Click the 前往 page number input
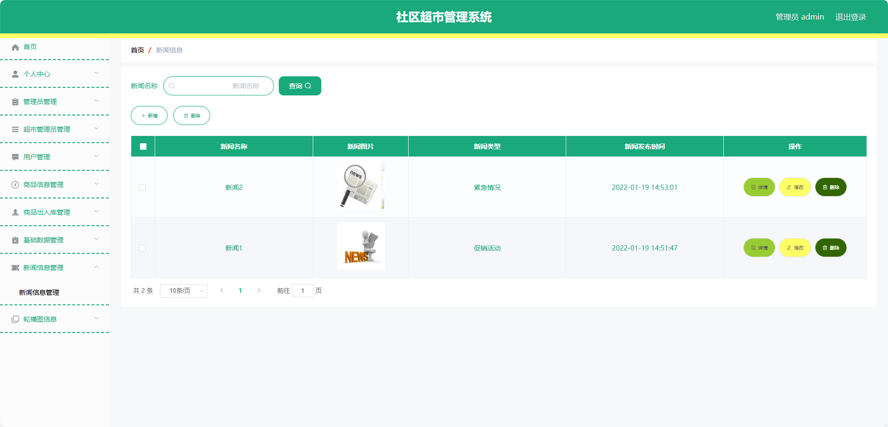This screenshot has height=427, width=888. (303, 291)
